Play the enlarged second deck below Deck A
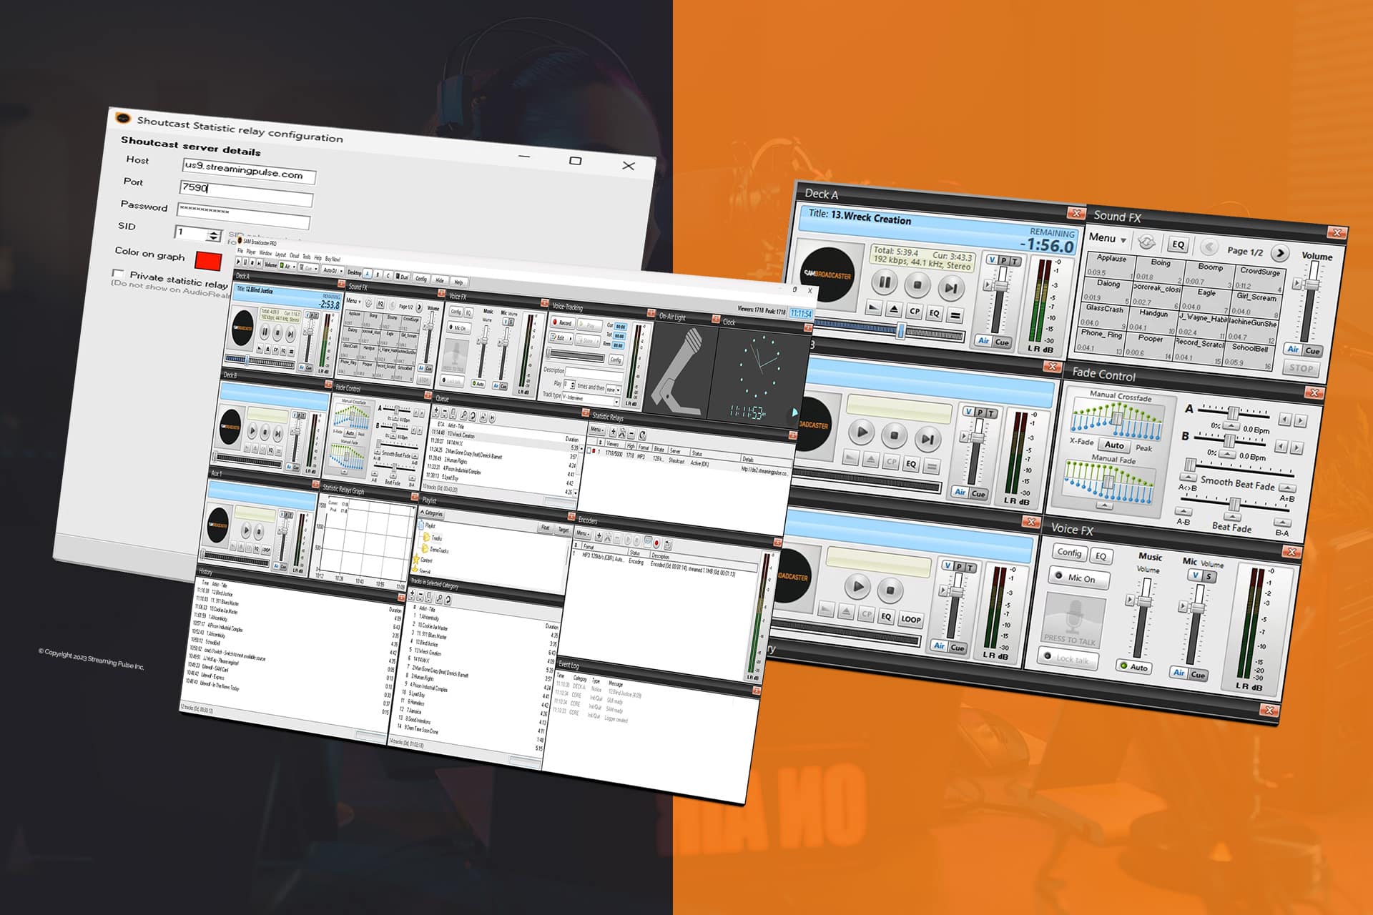 coord(862,432)
